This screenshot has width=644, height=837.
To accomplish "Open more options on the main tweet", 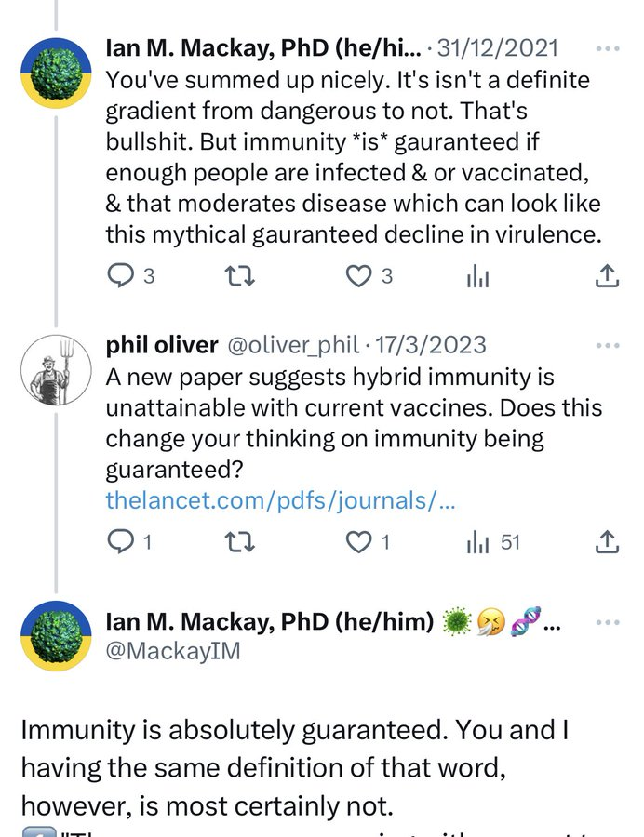I will tap(607, 622).
